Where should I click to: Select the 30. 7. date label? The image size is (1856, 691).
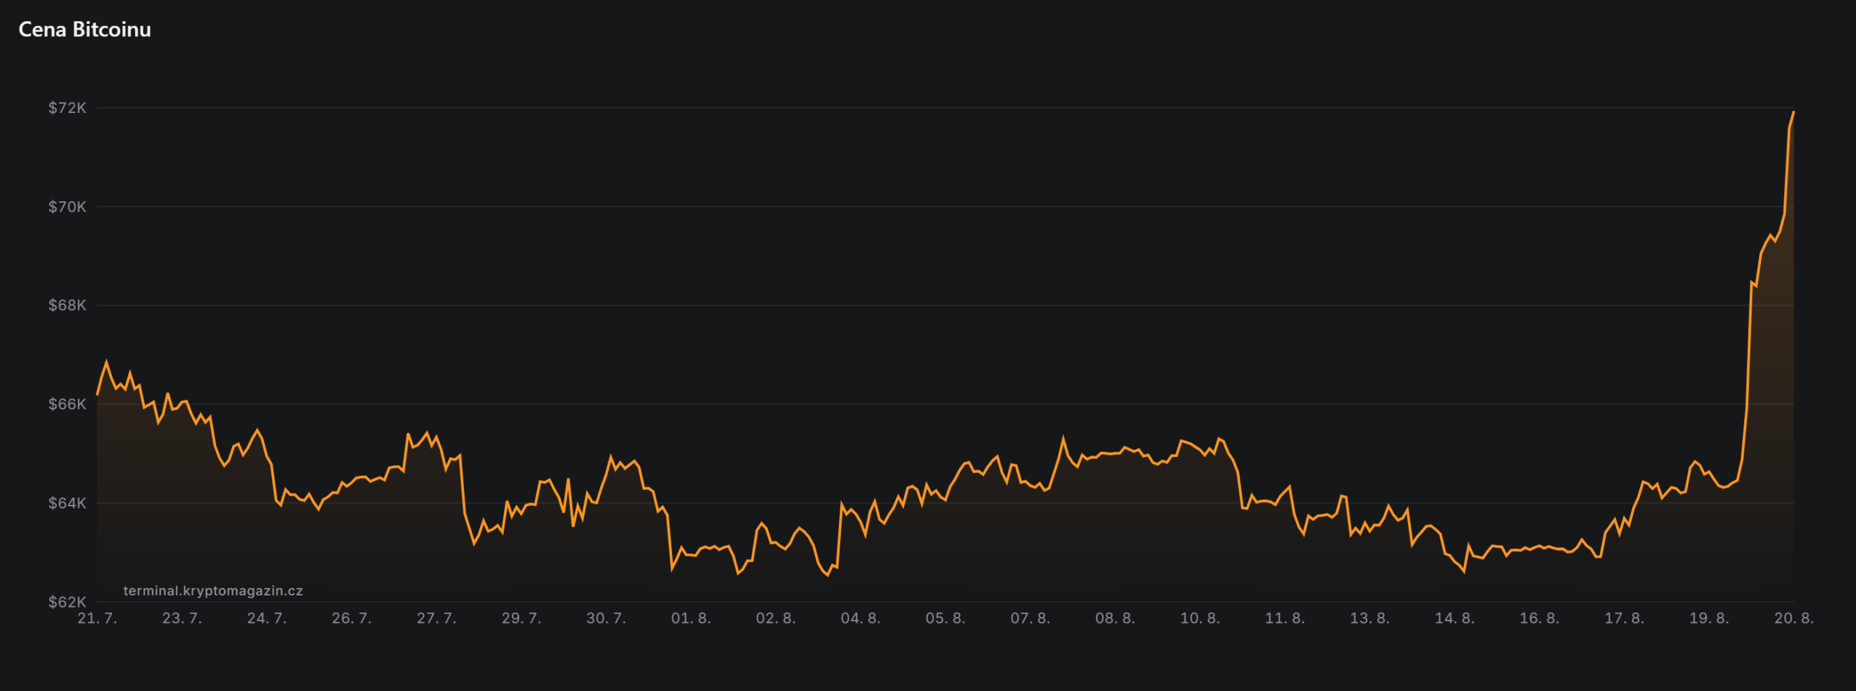pos(606,619)
